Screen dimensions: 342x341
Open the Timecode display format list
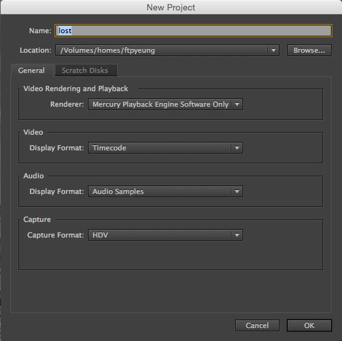coord(165,148)
